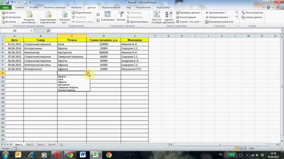Select cell 'Евтушенко П.Р.'
284x159 pixels.
pyautogui.click(x=134, y=69)
